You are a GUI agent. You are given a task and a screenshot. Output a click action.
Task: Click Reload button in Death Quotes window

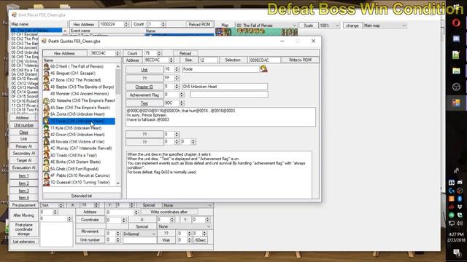[185, 53]
